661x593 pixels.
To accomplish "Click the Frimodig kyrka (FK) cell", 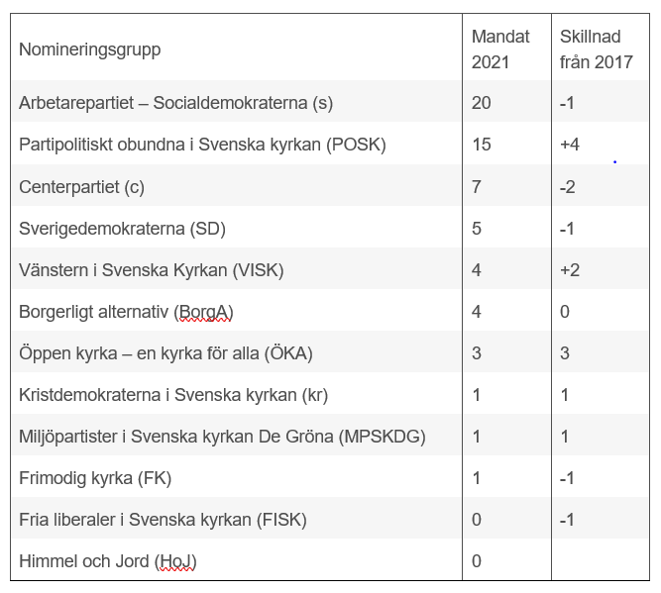I will pyautogui.click(x=95, y=478).
